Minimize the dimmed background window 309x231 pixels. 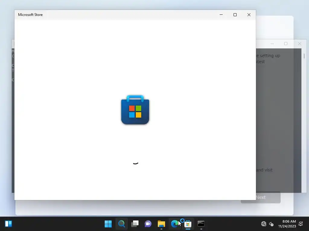pos(272,44)
